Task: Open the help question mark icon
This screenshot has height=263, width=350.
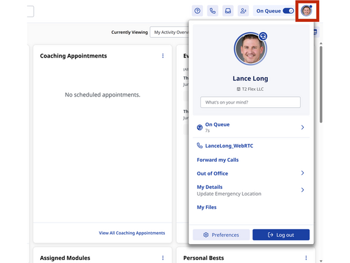Action: 197,11
